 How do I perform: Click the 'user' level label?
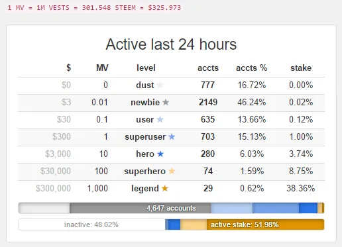(x=144, y=119)
